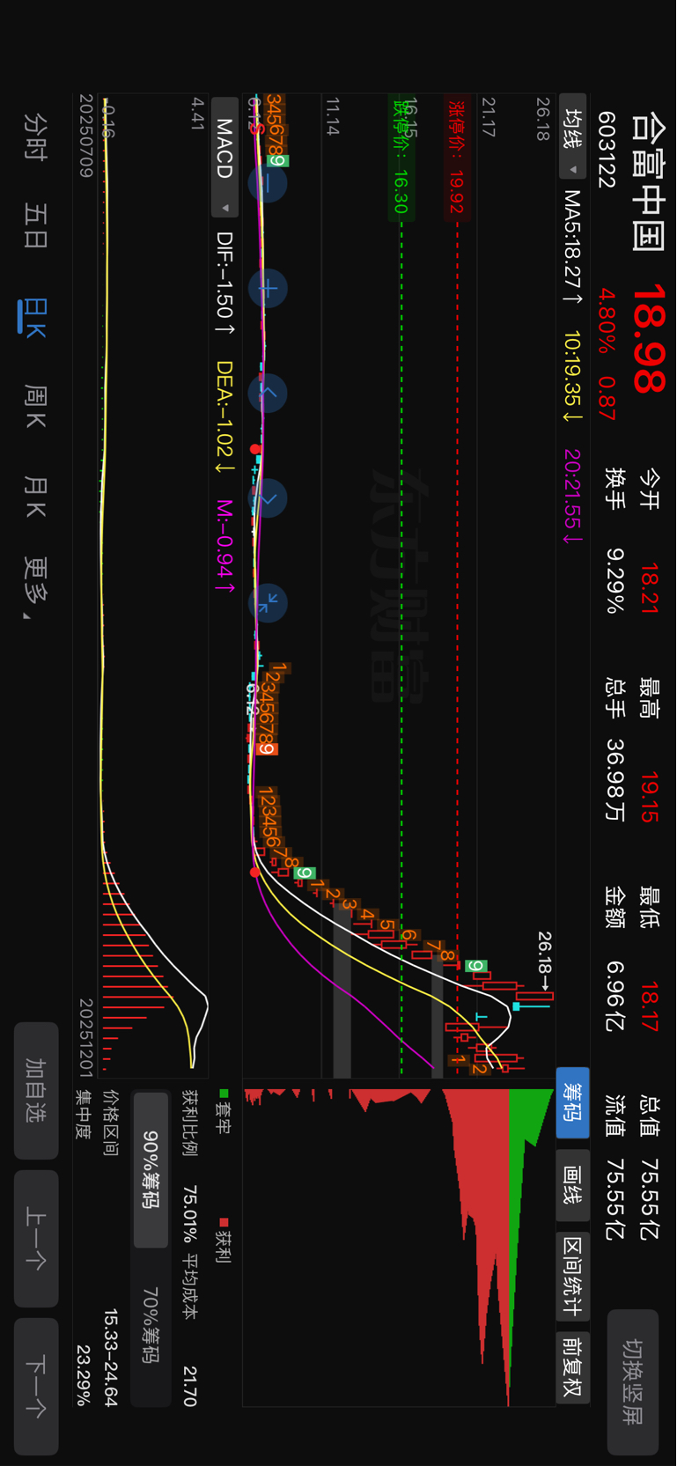
Task: Select the 日K tab
Action: 35,318
